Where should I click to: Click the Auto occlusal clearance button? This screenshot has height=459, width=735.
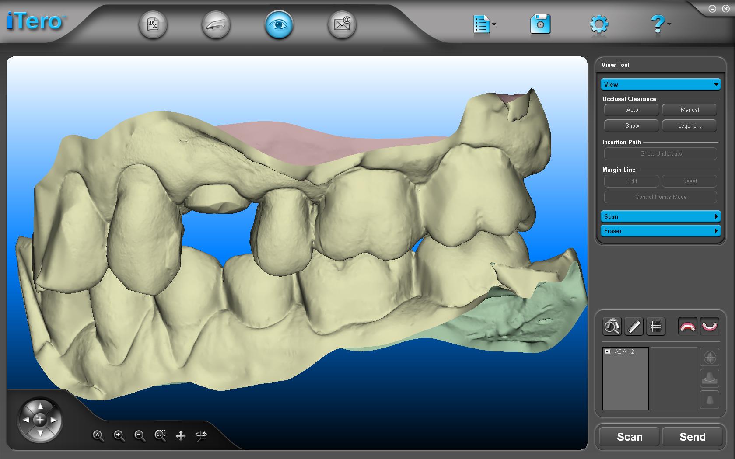[x=631, y=110]
